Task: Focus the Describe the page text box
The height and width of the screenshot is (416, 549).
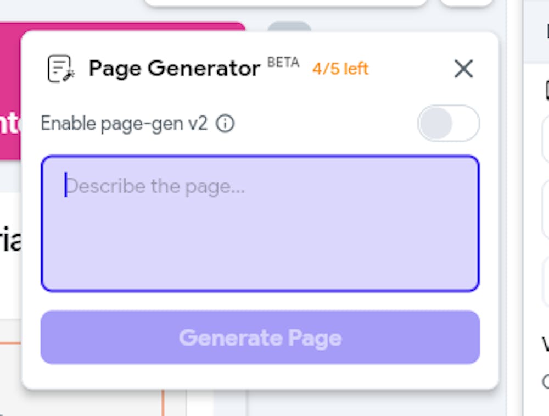Action: click(260, 224)
